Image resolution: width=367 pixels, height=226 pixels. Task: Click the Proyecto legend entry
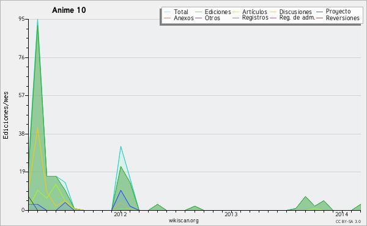click(x=338, y=12)
